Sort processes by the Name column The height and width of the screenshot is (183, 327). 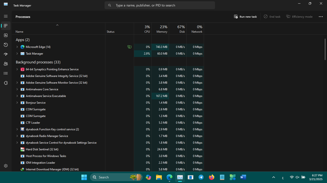[x=59, y=28]
